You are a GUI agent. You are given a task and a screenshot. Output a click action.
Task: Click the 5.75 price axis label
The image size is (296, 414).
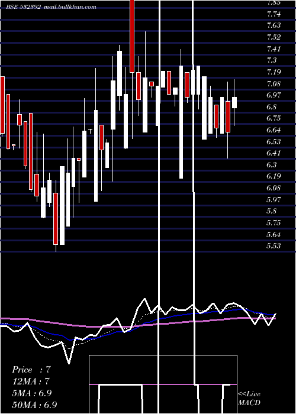tap(274, 222)
